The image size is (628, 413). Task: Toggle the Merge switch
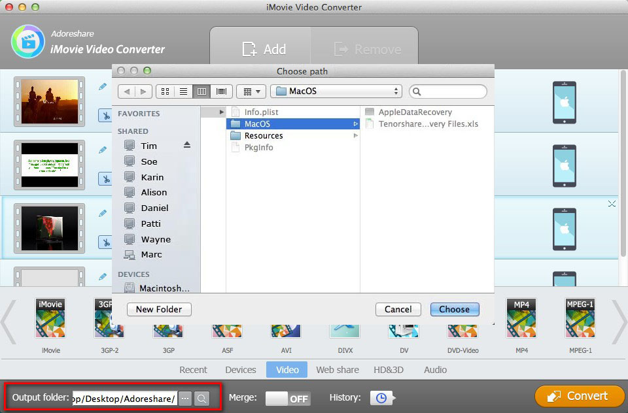click(288, 398)
